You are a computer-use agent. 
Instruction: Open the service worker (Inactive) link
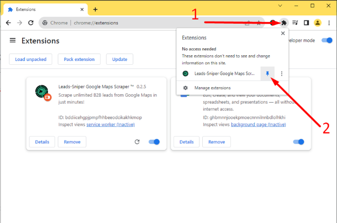coord(111,125)
